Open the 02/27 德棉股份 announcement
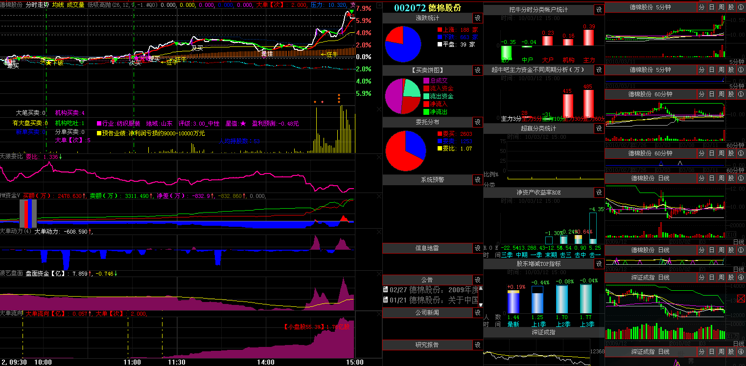The height and width of the screenshot is (366, 746). (430, 290)
